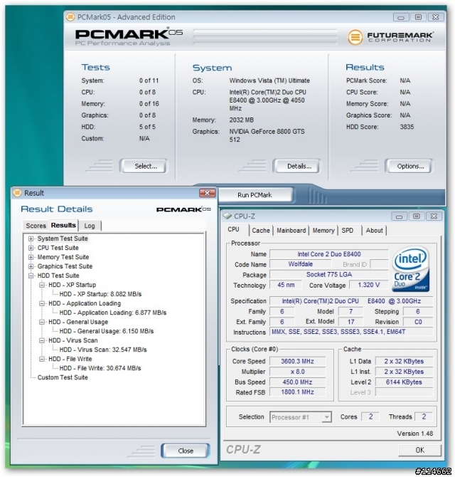Select HDD - Application Loading: 6.877 MB/s result
Viewport: 455px width, 477px height.
pyautogui.click(x=113, y=313)
